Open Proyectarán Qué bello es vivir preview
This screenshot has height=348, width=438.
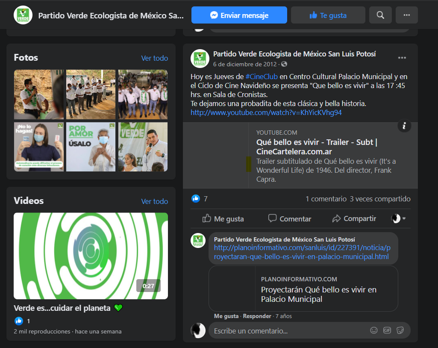pyautogui.click(x=303, y=289)
